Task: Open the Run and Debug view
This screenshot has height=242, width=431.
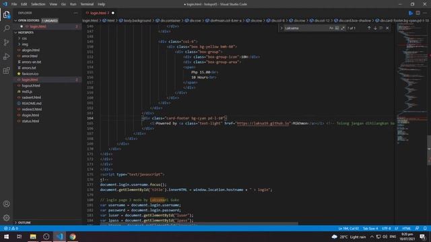Action: [6, 56]
